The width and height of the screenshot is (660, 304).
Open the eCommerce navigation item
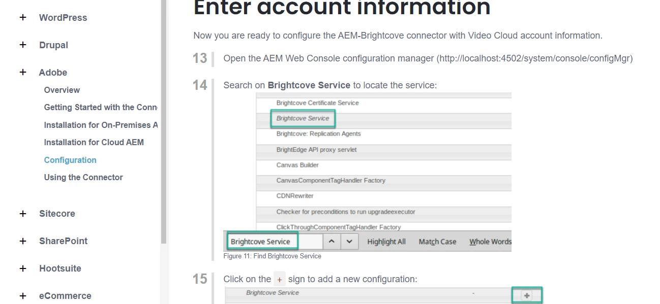click(x=65, y=296)
